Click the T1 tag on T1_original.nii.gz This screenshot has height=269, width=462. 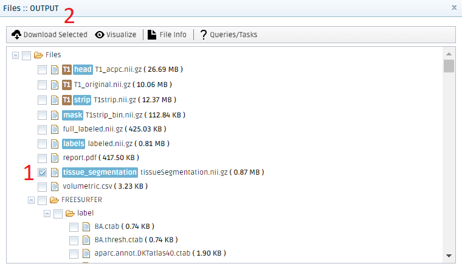67,85
